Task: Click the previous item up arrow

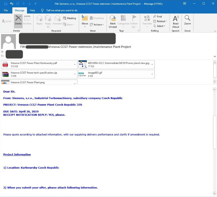Action: 24,4
